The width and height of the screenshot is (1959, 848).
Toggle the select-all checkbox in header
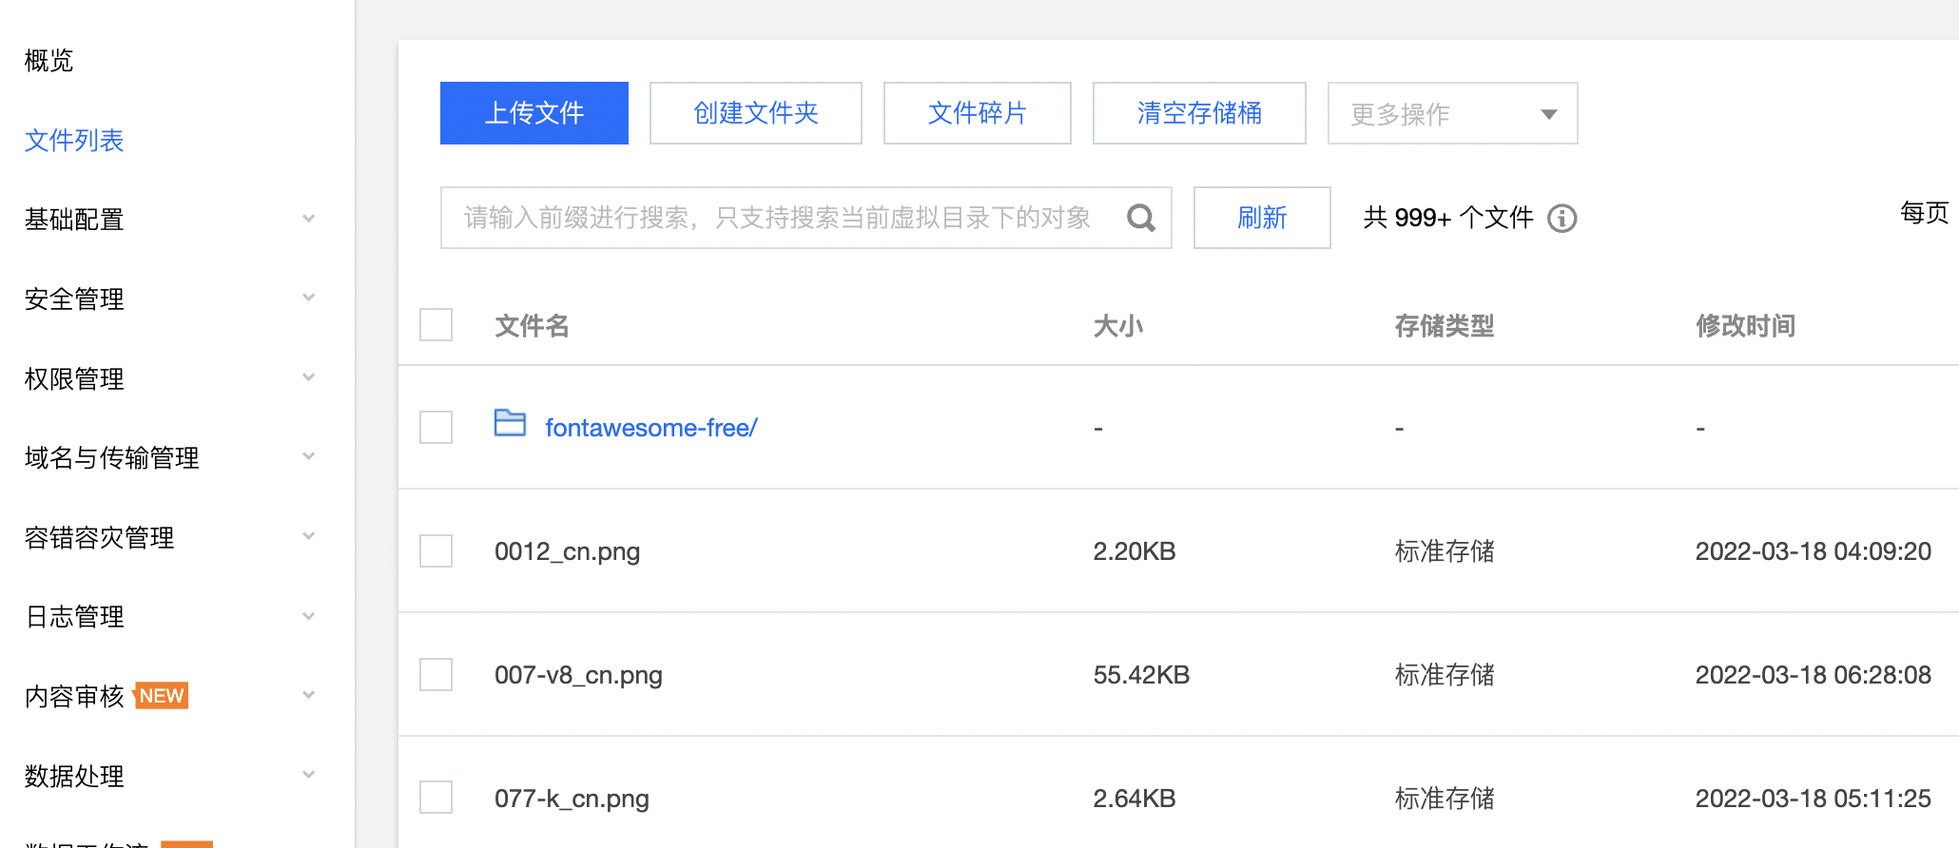[x=436, y=325]
